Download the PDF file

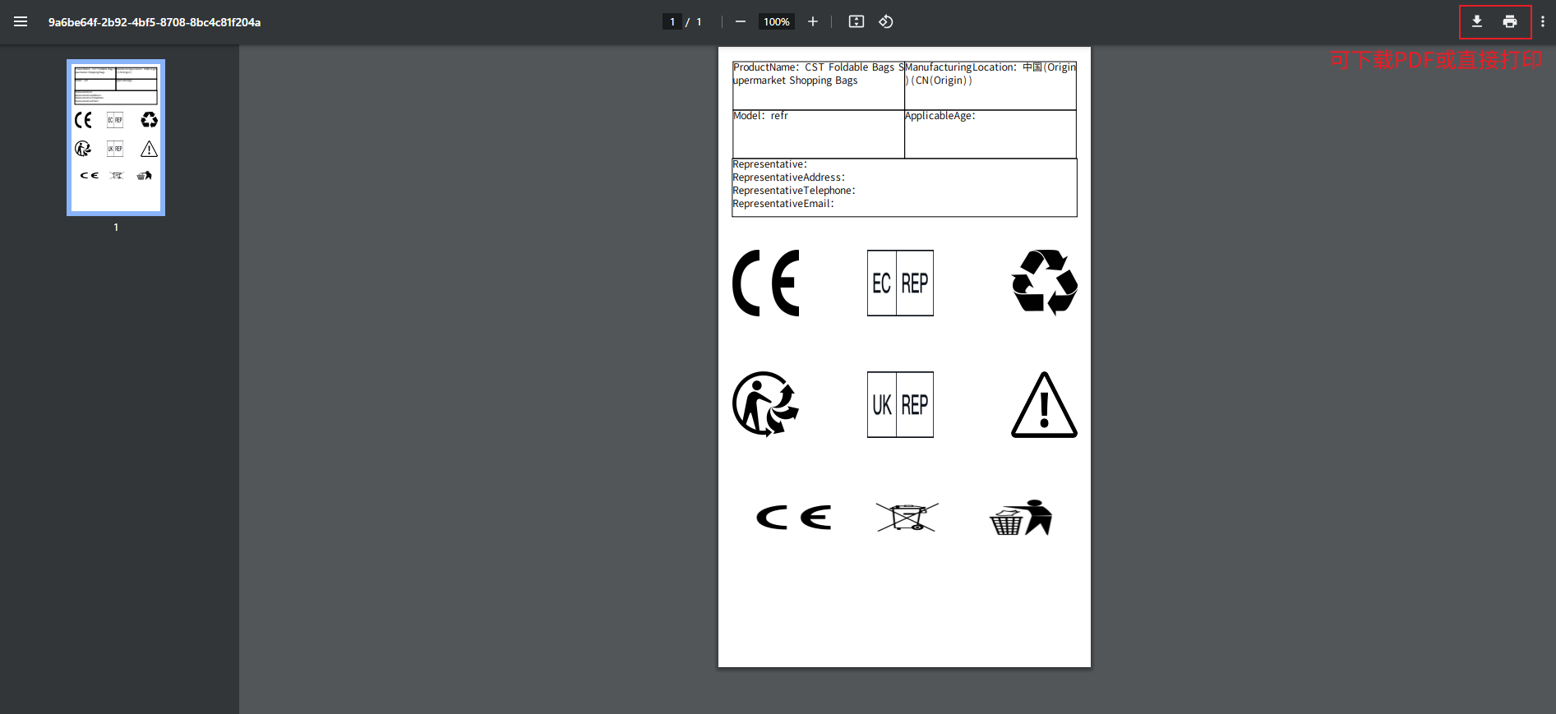1477,22
